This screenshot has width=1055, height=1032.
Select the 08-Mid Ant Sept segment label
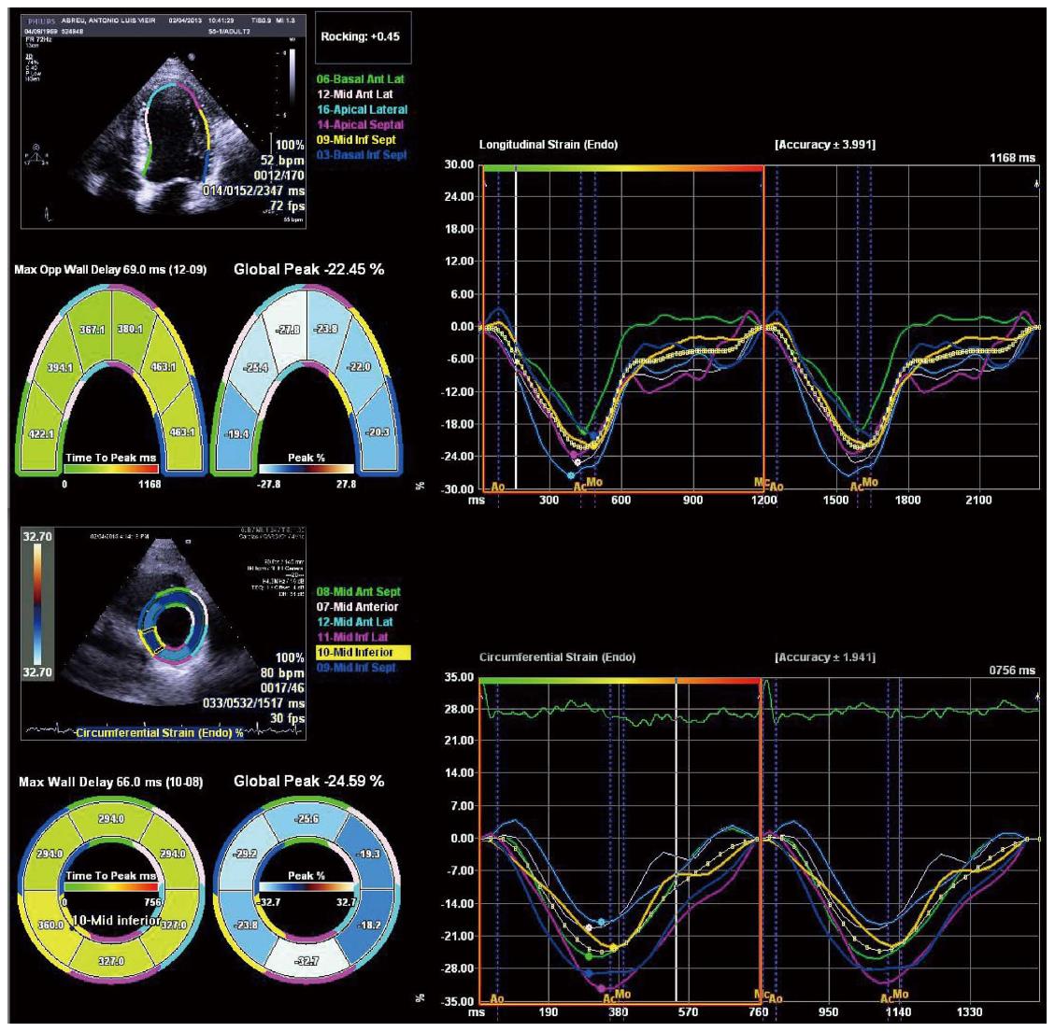click(358, 591)
